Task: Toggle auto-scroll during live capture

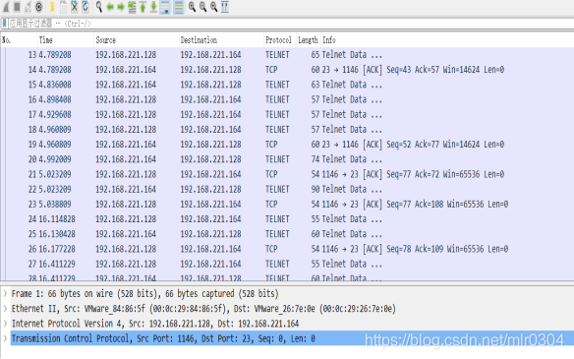Action: click(x=165, y=7)
